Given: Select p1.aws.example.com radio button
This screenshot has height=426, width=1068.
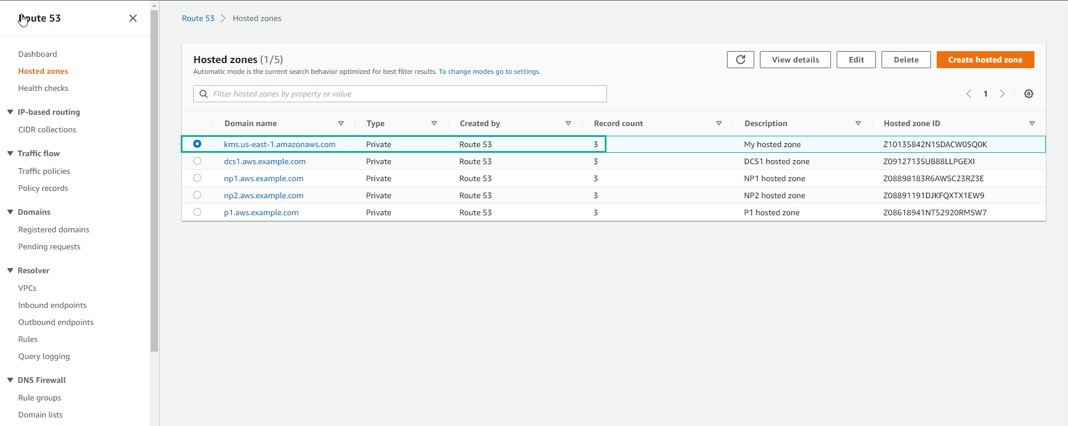Looking at the screenshot, I should (x=197, y=212).
